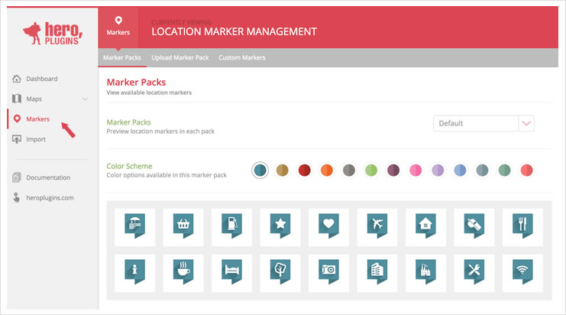Go to Dashboard in the sidebar

[41, 79]
